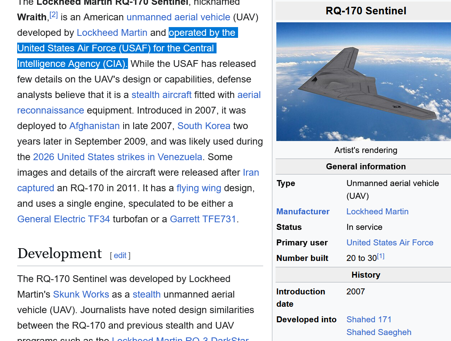Image resolution: width=451 pixels, height=341 pixels.
Task: Open the South Korea article link
Action: pos(204,126)
